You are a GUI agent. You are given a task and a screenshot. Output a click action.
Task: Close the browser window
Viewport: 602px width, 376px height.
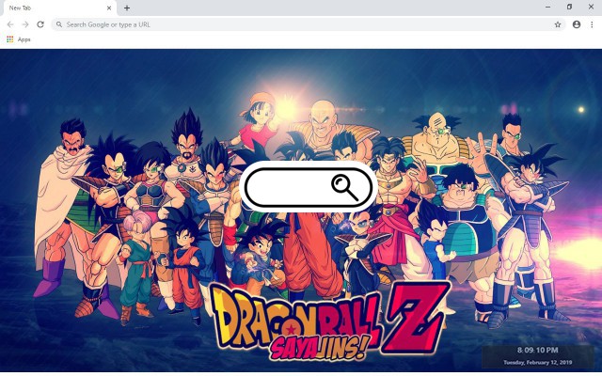(591, 7)
